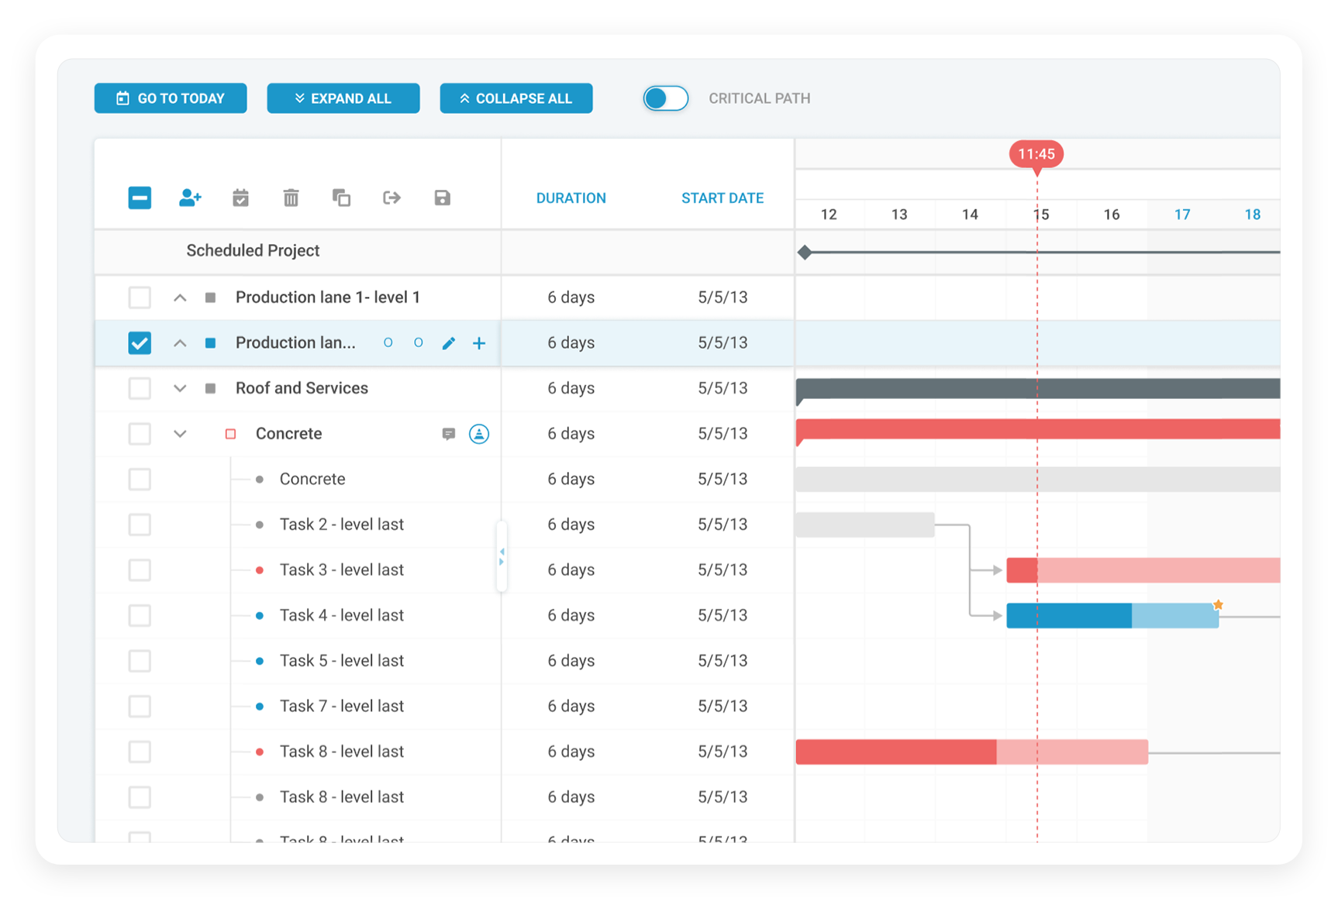Click the add resource person icon
The height and width of the screenshot is (898, 1338).
coord(190,198)
